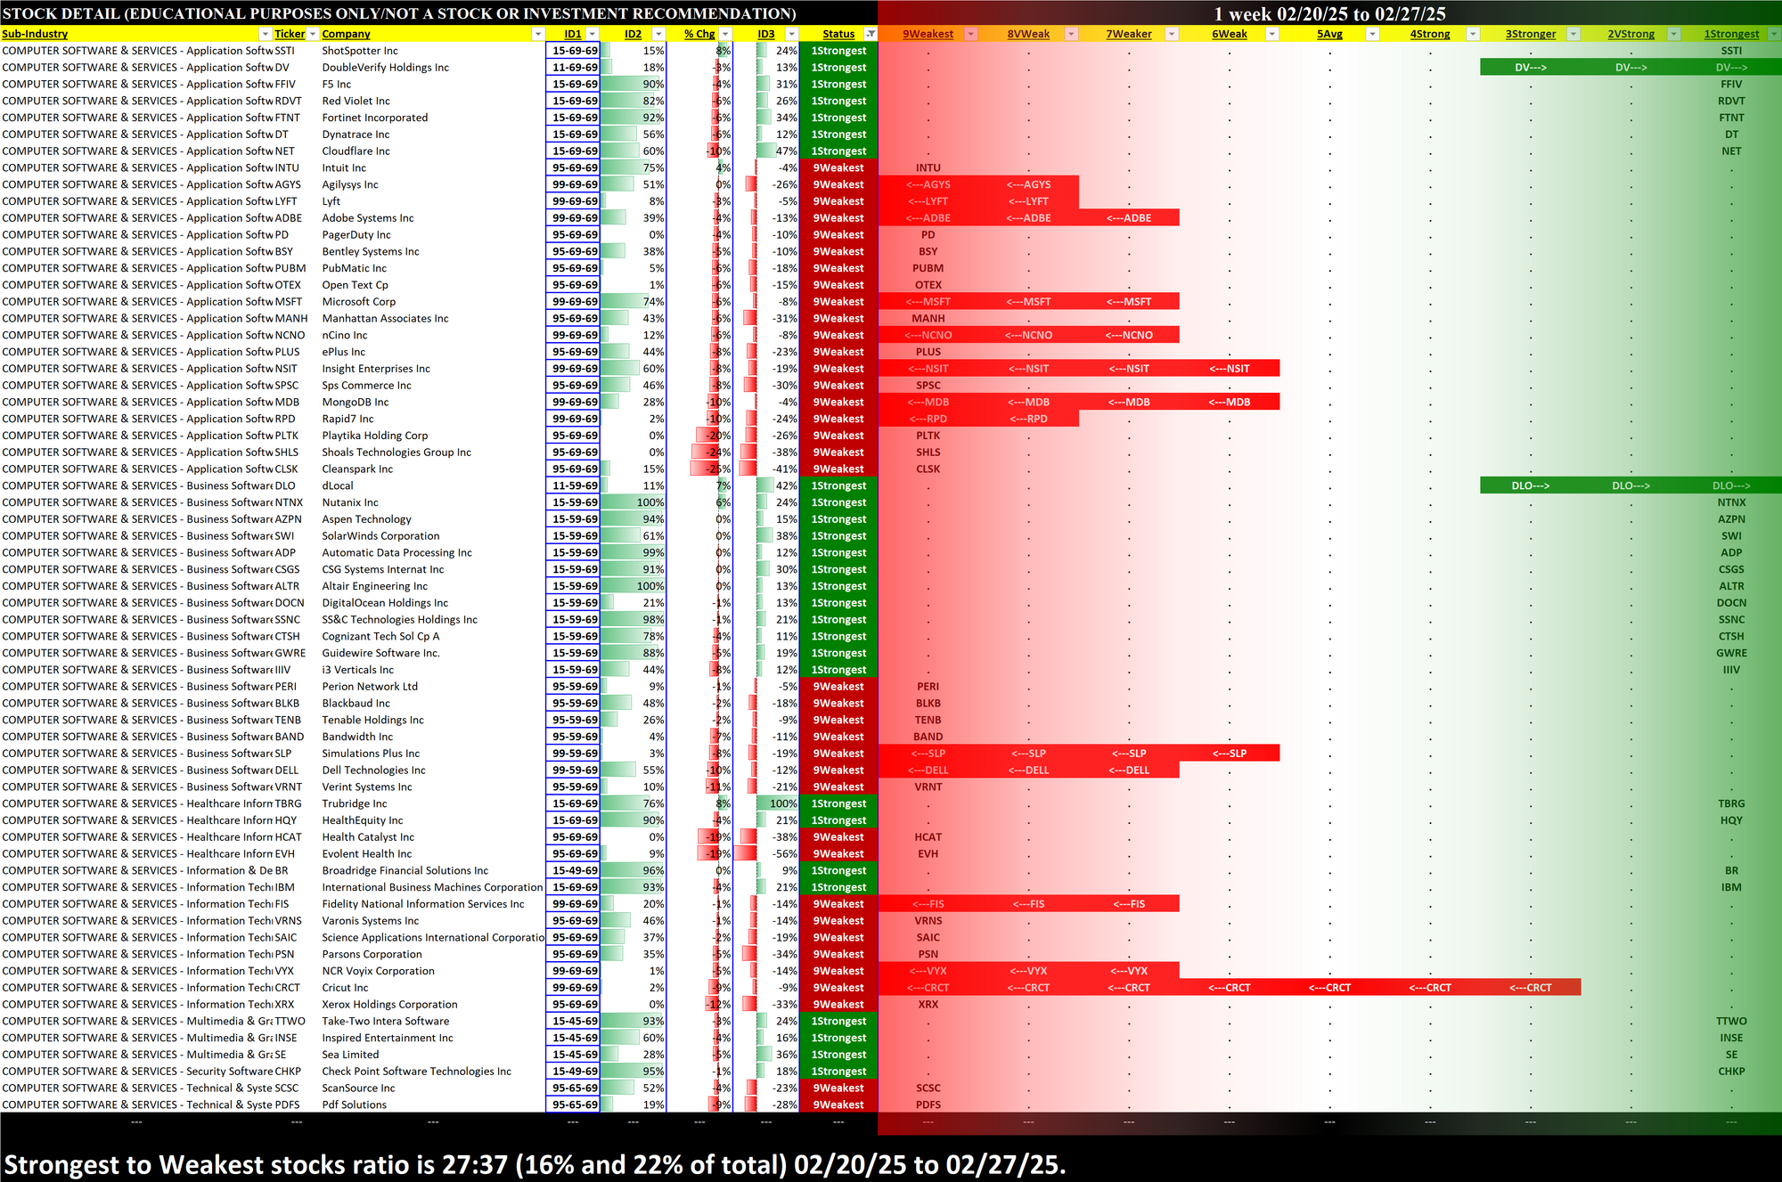Viewport: 1782px width, 1182px height.
Task: Select the Microsoft Corp company cell
Action: pyautogui.click(x=359, y=302)
